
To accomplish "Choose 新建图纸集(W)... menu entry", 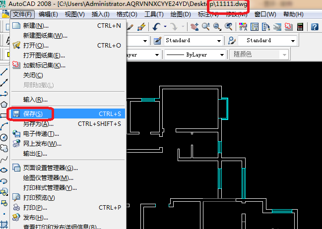I will (x=68, y=36).
